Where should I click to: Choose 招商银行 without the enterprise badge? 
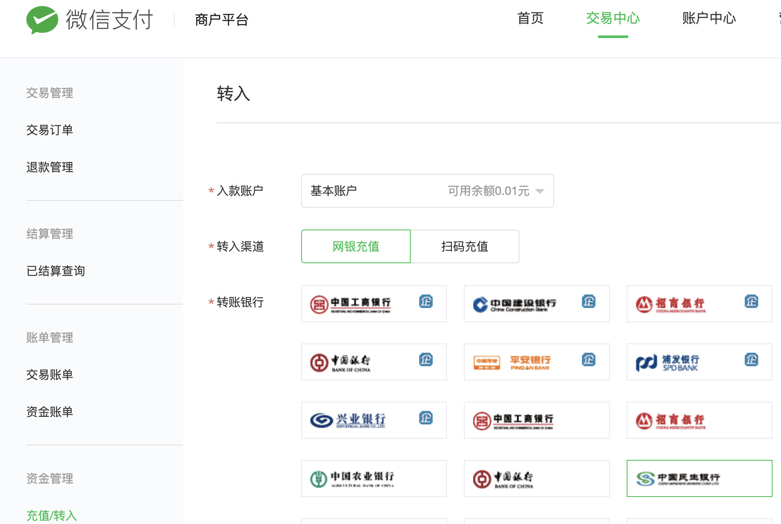point(700,420)
